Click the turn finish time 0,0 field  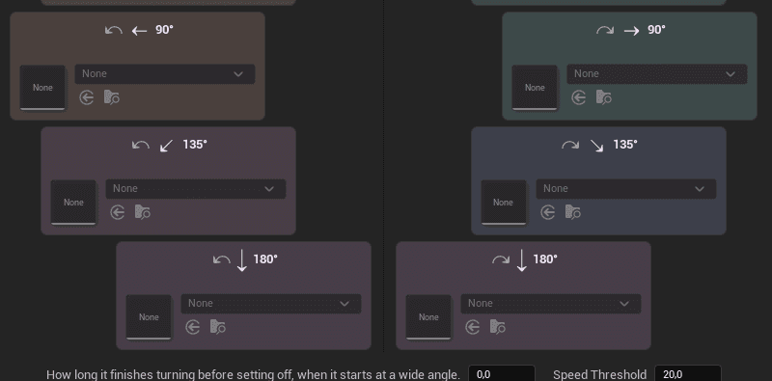[x=502, y=373]
